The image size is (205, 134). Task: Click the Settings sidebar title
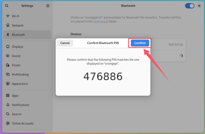(27, 6)
